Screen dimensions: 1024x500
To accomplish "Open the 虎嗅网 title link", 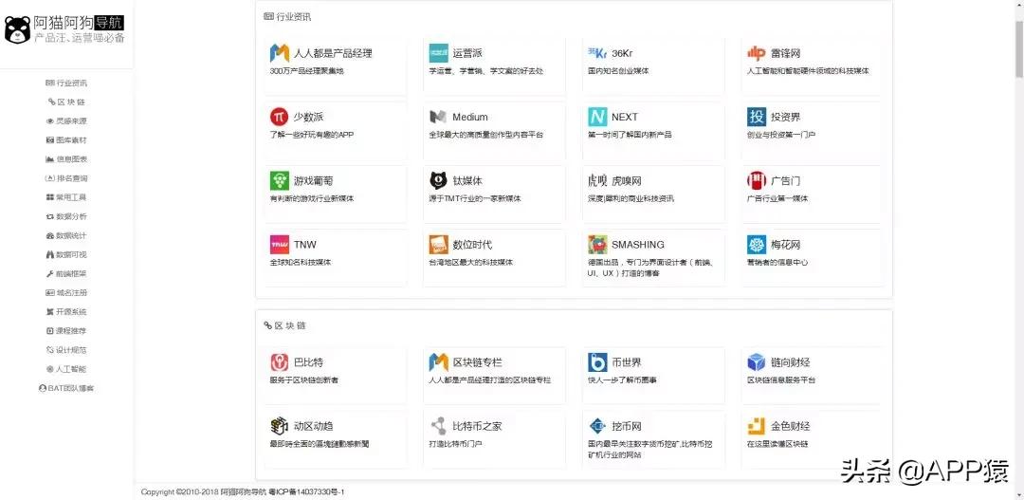I will [x=627, y=181].
